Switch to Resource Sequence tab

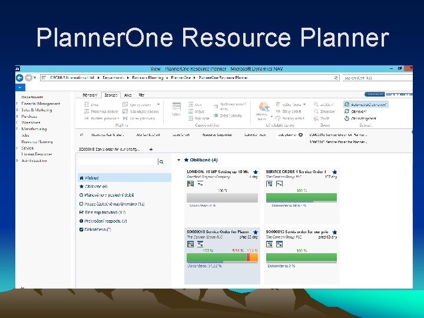pyautogui.click(x=217, y=135)
